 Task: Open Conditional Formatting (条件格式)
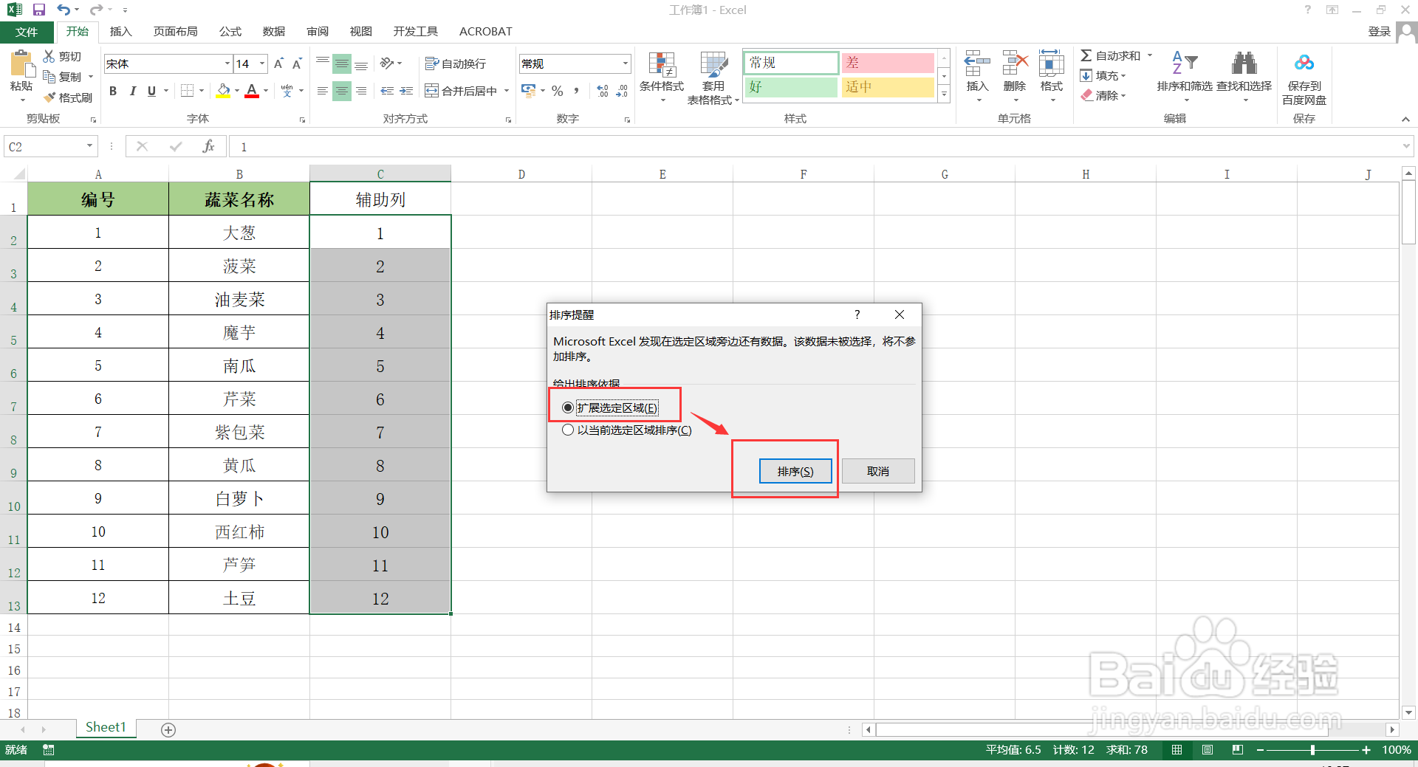[x=662, y=78]
